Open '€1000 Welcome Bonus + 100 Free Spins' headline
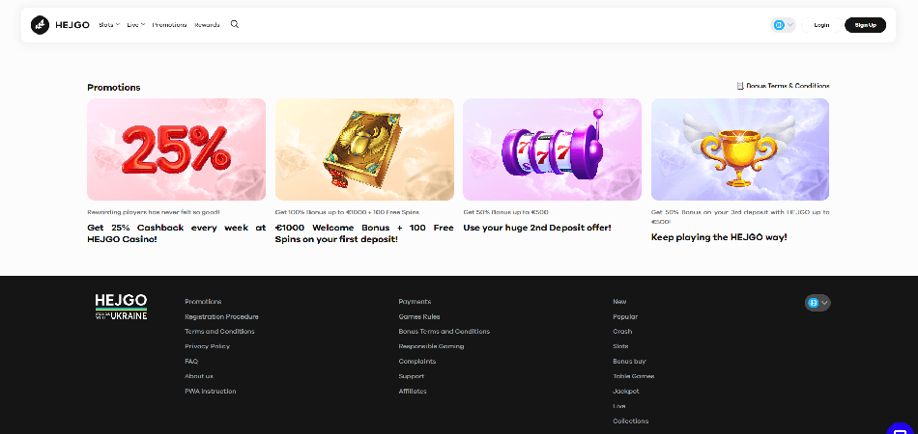 click(364, 233)
